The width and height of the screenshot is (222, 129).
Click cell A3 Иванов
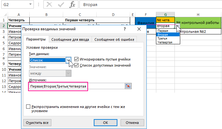[x=15, y=32]
